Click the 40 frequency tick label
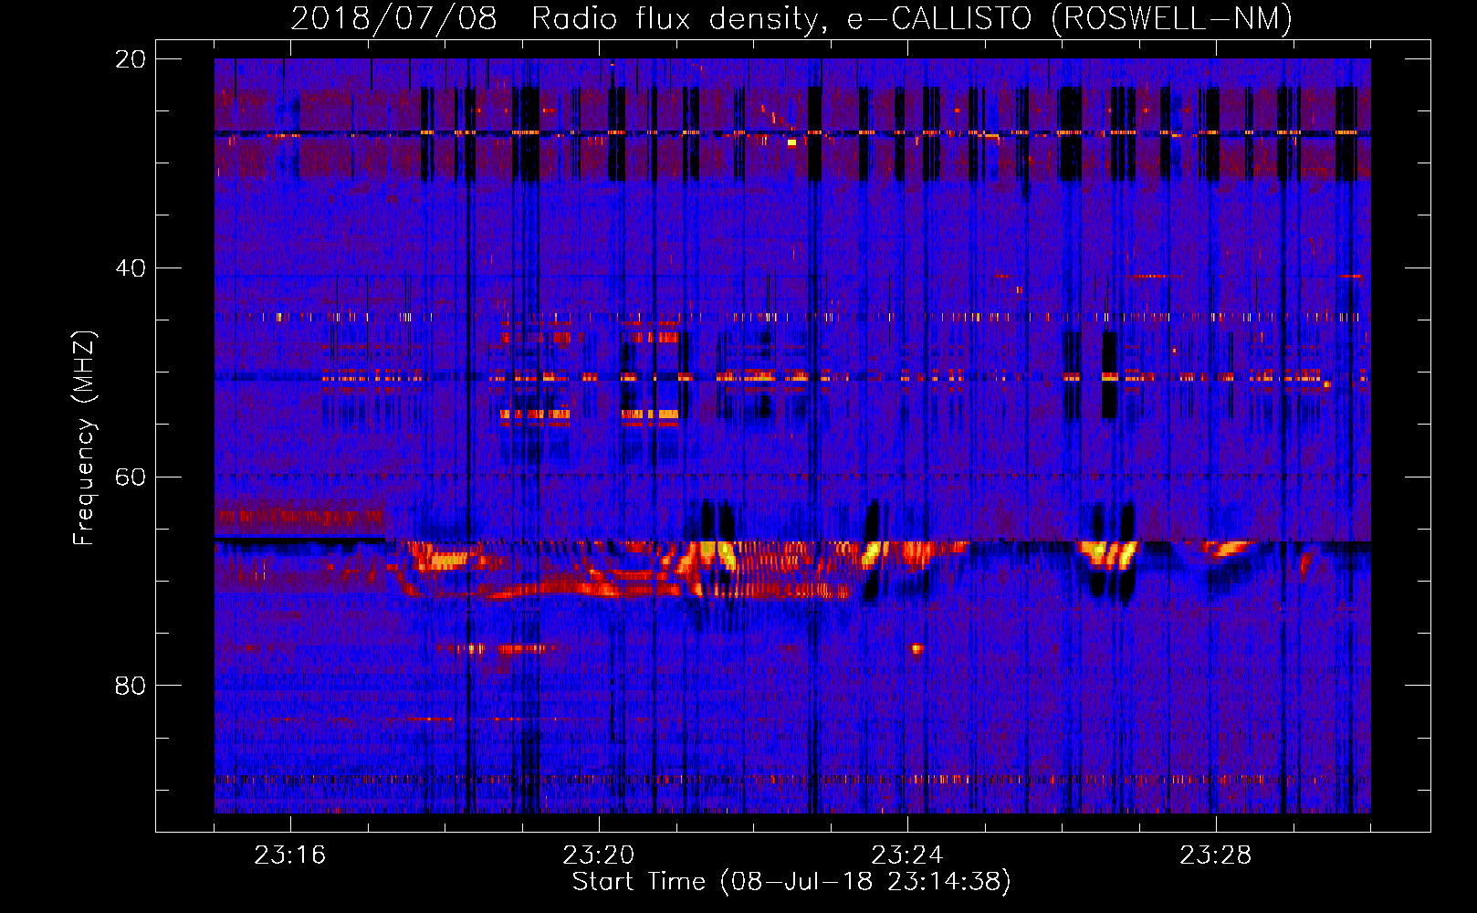Viewport: 1477px width, 913px height. (x=130, y=268)
